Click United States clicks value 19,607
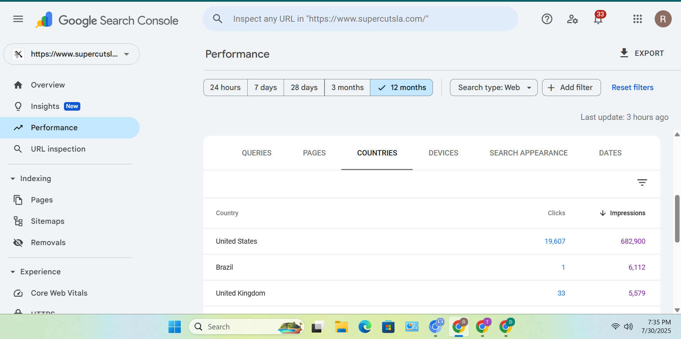The height and width of the screenshot is (339, 681). point(555,241)
